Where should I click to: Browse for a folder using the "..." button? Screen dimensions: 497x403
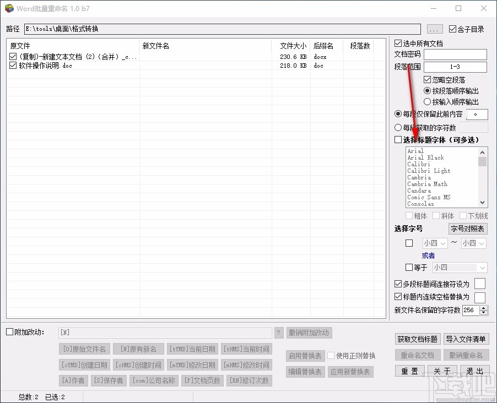(435, 29)
